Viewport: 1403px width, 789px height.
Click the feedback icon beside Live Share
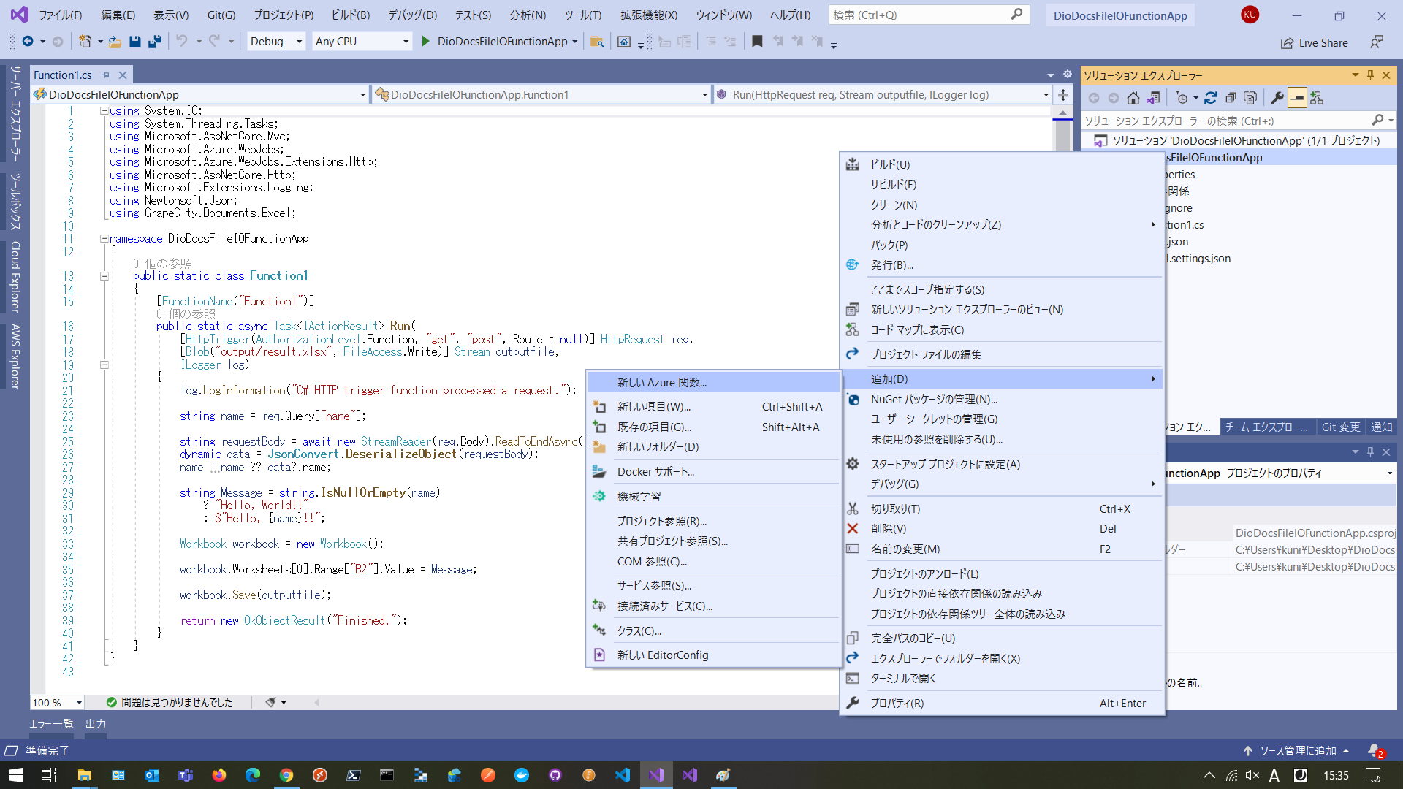[1377, 42]
